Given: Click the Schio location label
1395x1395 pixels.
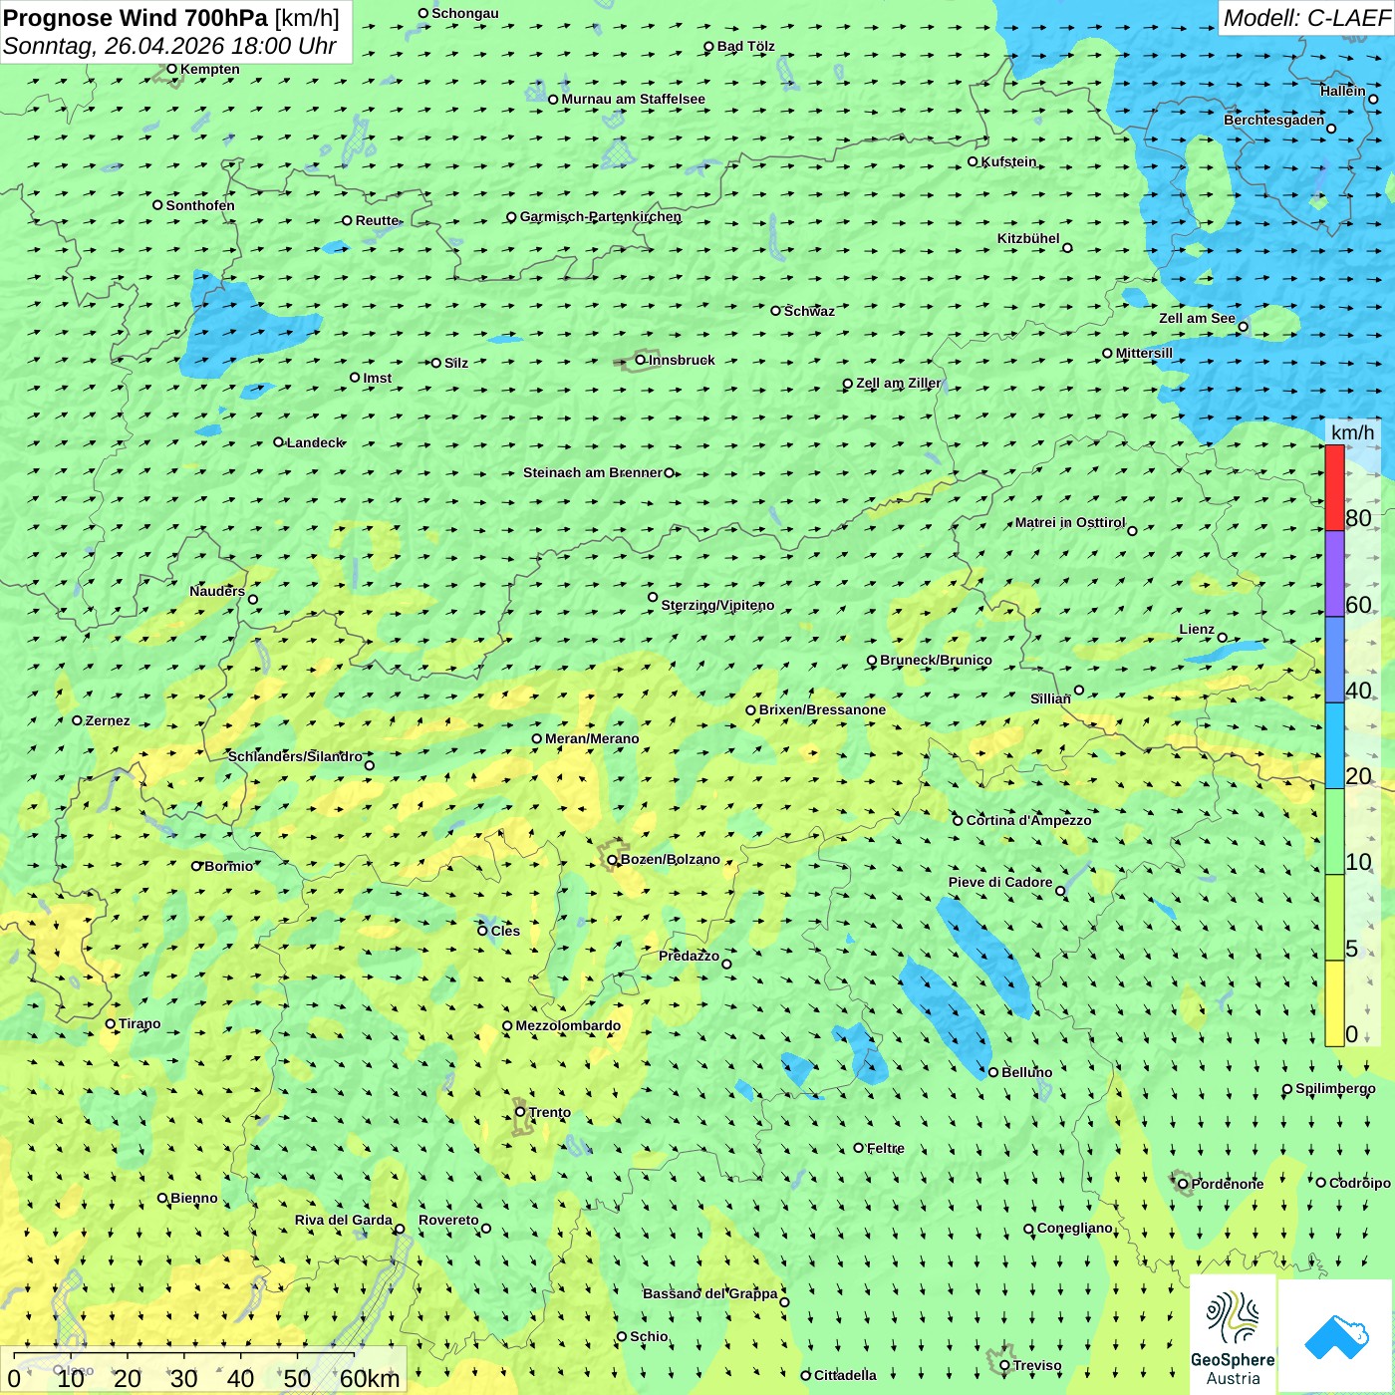Looking at the screenshot, I should [649, 1336].
